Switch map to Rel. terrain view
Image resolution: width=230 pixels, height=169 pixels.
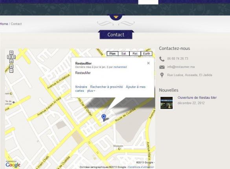pos(135,54)
